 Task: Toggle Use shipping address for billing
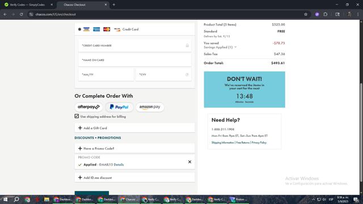tap(77, 116)
